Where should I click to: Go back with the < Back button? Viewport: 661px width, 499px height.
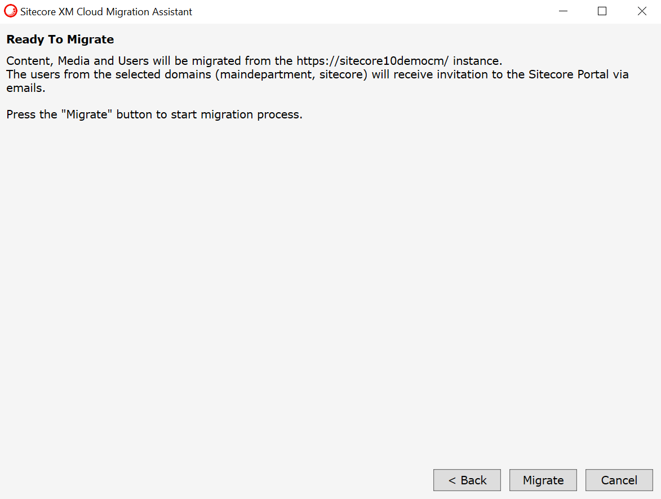[x=467, y=480]
